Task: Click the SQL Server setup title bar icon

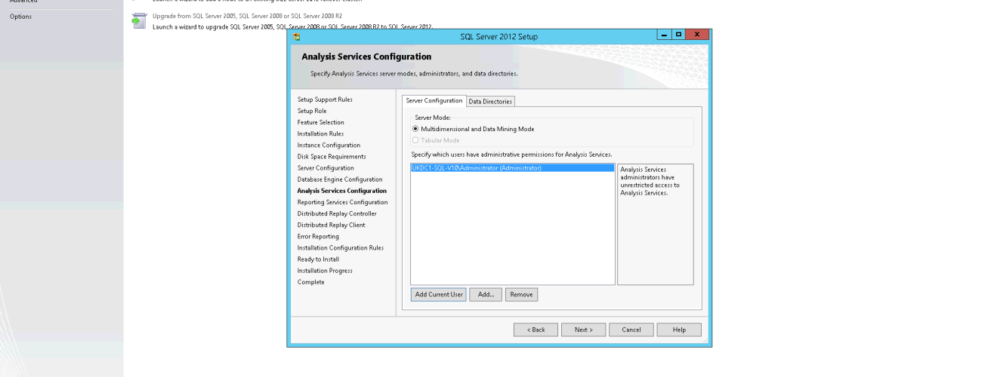Action: 297,36
